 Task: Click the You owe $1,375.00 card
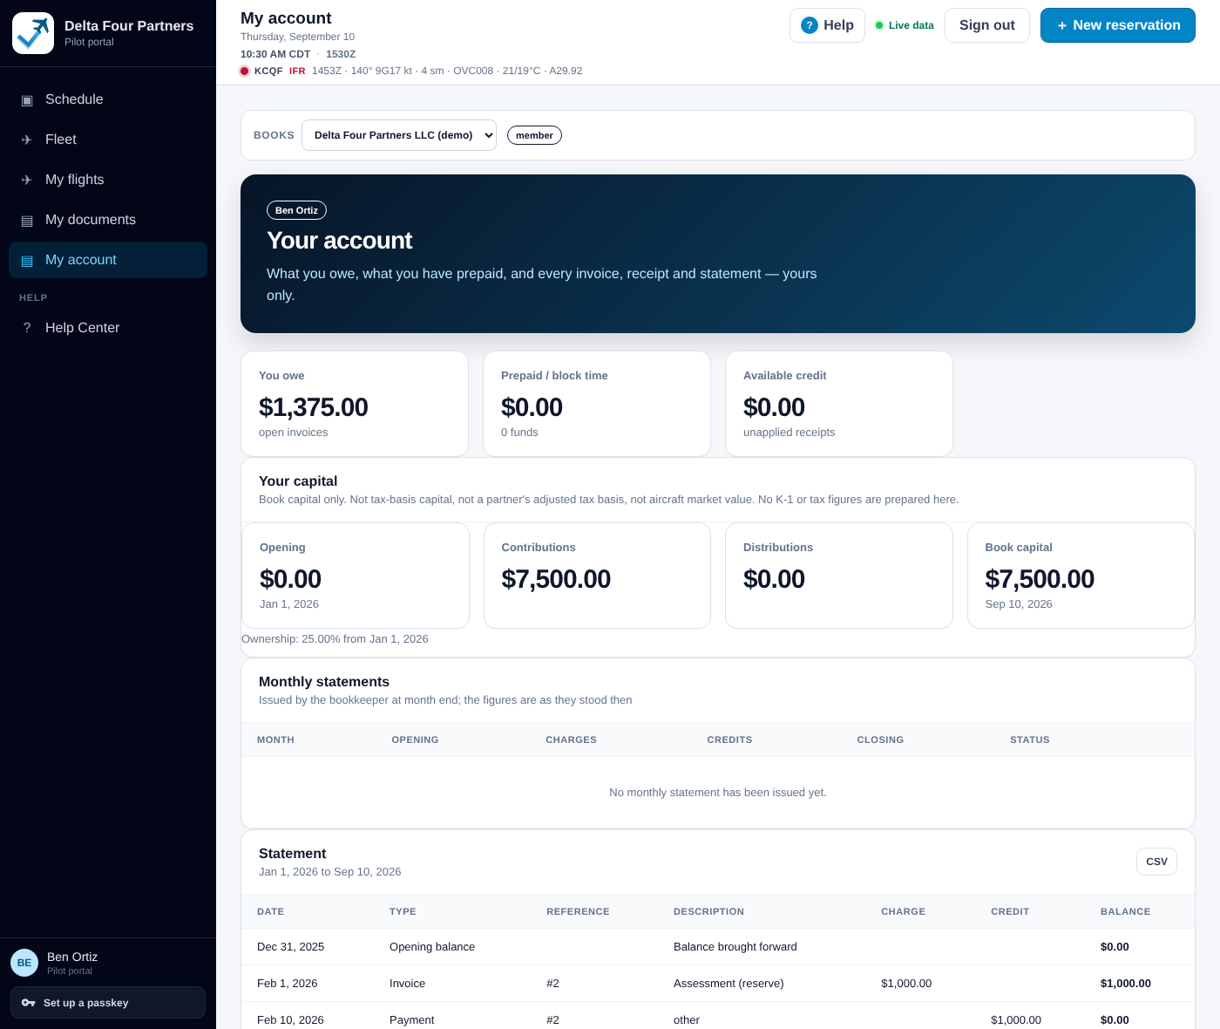[355, 404]
